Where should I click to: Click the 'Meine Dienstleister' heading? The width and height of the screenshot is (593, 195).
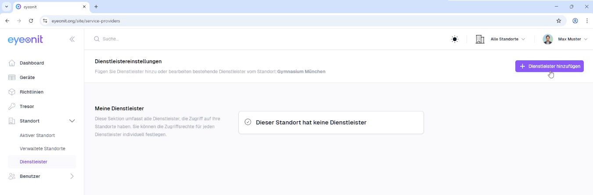tap(119, 108)
